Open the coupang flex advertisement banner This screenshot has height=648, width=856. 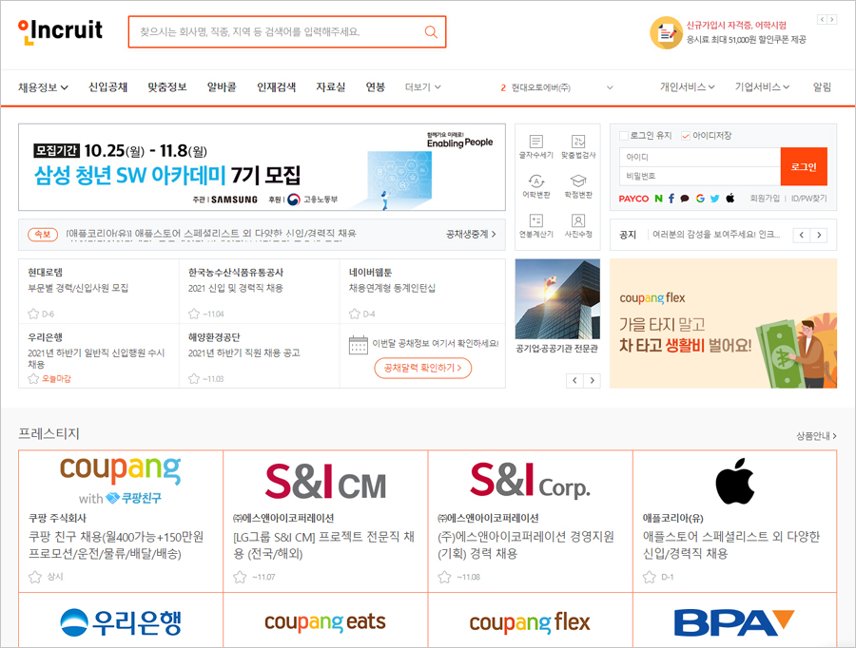point(723,323)
